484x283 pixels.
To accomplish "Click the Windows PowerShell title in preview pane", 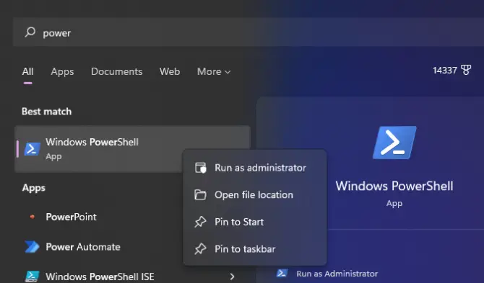I will [394, 186].
